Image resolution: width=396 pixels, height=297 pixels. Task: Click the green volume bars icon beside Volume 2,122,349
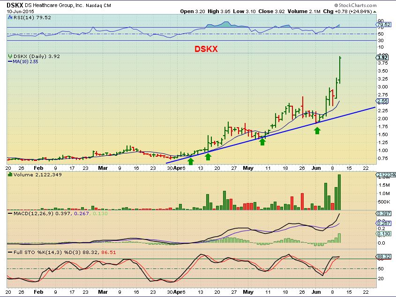[x=10, y=174]
